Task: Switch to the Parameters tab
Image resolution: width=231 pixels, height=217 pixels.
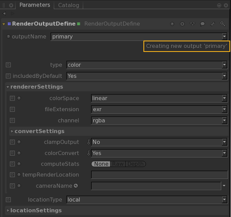Action: tap(35, 5)
